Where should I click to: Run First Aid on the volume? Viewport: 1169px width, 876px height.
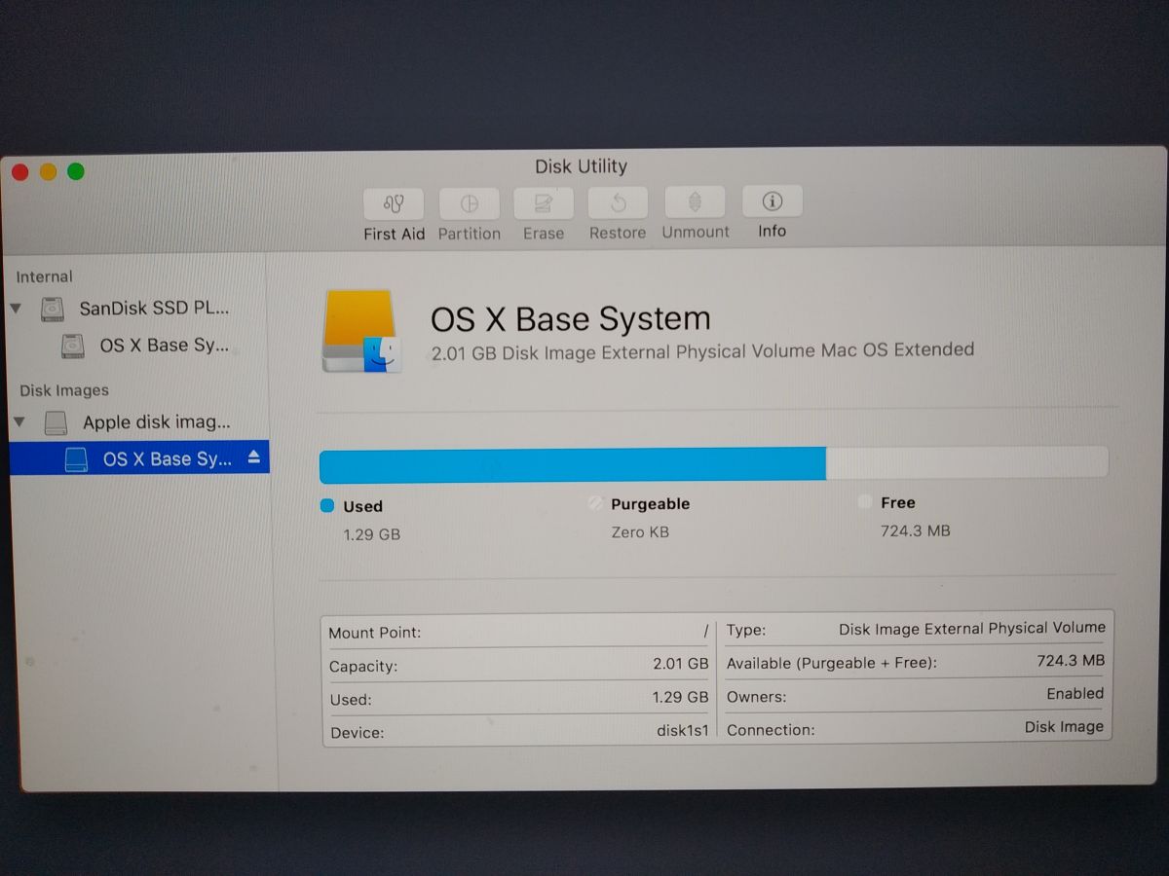pyautogui.click(x=394, y=204)
